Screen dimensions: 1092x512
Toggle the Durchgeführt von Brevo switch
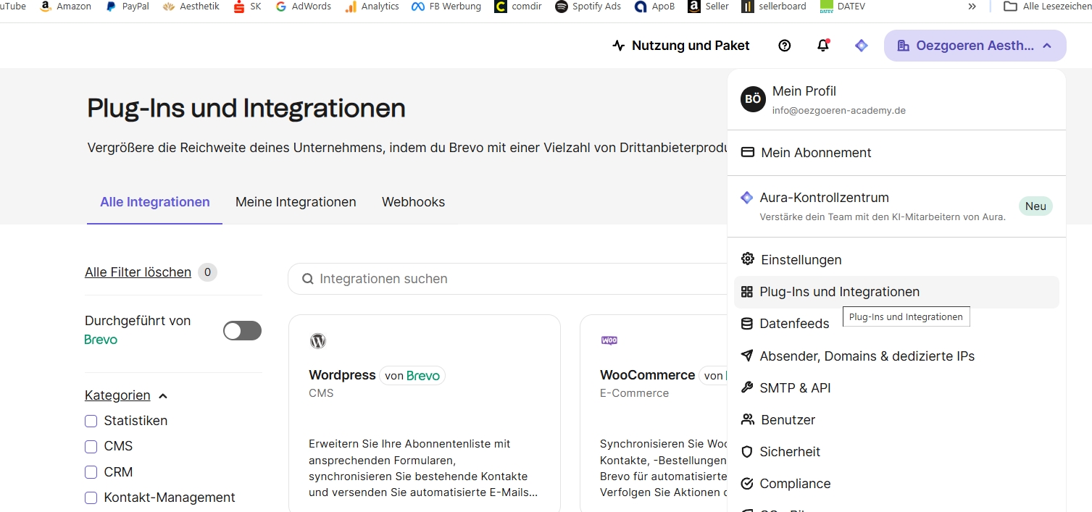242,331
